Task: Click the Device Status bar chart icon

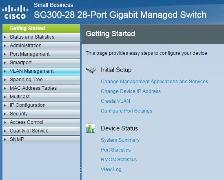Action: [x=90, y=128]
